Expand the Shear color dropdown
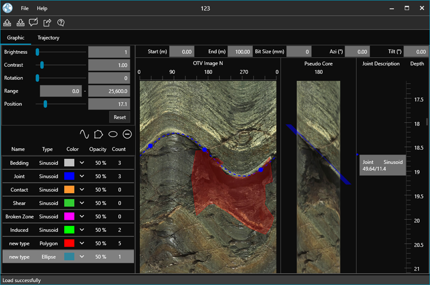Image resolution: width=430 pixels, height=285 pixels. [x=82, y=203]
